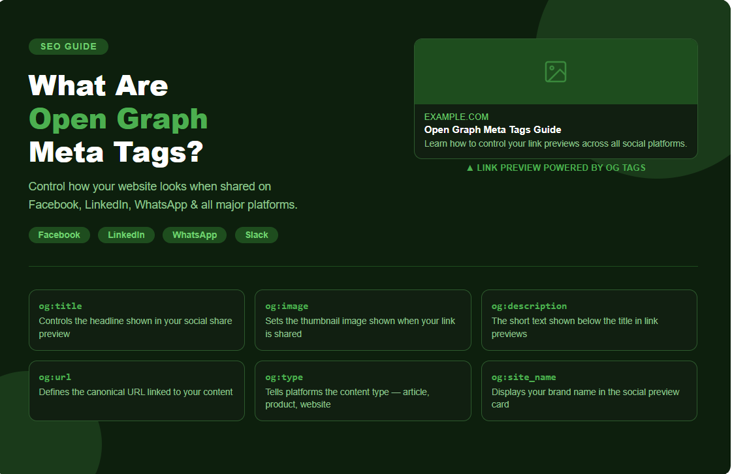Toggle the LinkedIn platform pill

pyautogui.click(x=126, y=235)
